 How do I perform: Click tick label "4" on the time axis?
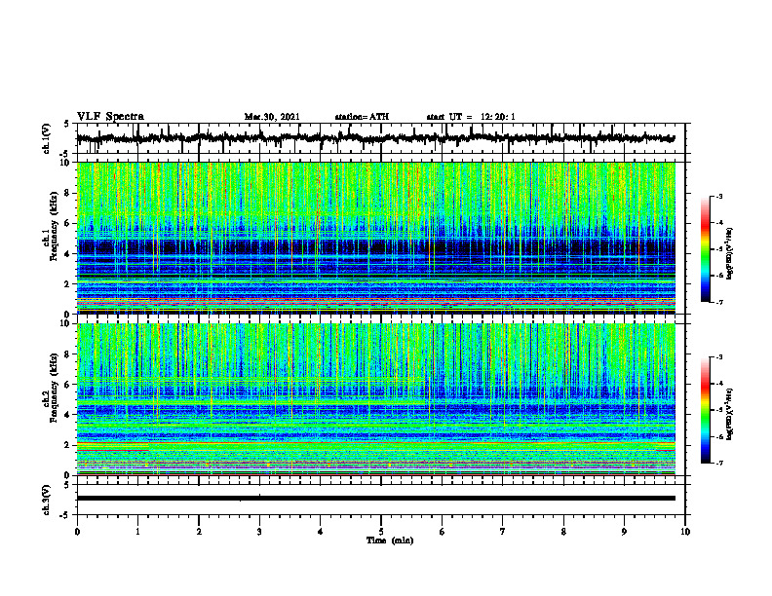321,532
